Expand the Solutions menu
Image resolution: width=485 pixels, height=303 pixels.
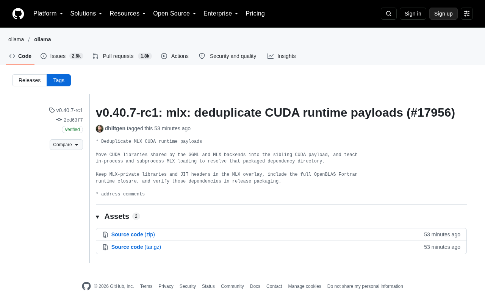click(86, 14)
